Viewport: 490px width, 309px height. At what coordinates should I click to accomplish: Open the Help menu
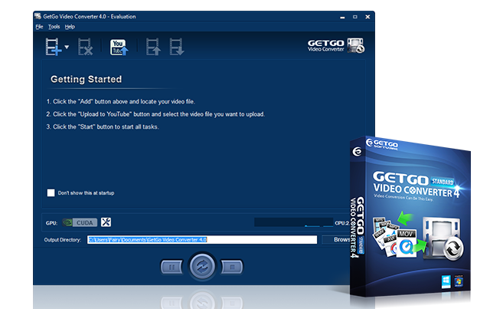point(70,27)
